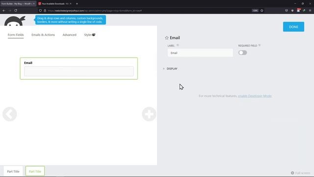
Task: Add new field with plus circle
Action: pyautogui.click(x=149, y=114)
